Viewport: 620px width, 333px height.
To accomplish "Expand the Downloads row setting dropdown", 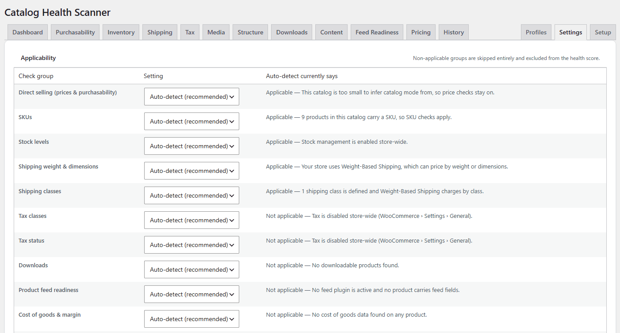I will (191, 269).
